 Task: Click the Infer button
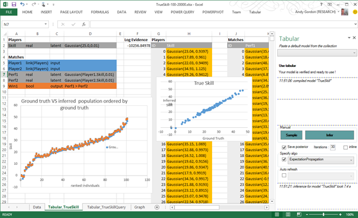pyautogui.click(x=329, y=135)
